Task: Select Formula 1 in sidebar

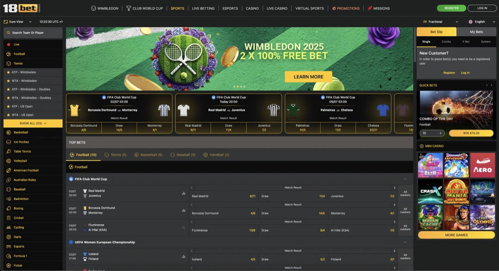Action: coord(33,256)
